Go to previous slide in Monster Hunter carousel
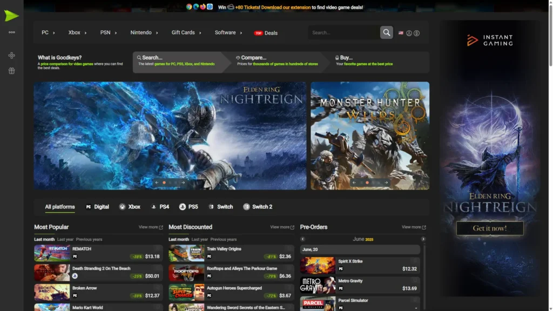 pos(354,182)
